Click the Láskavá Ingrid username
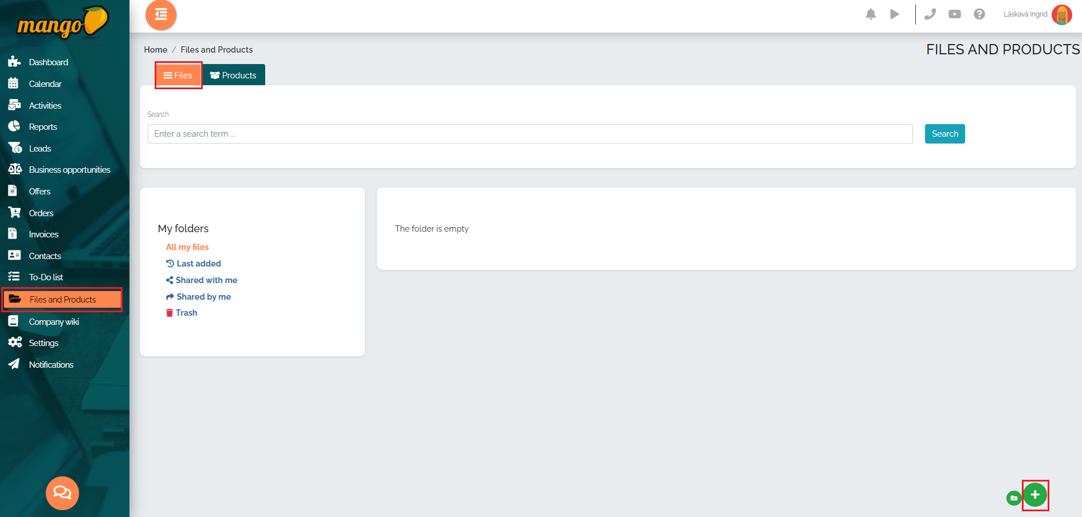Viewport: 1082px width, 517px height. pos(1025,14)
